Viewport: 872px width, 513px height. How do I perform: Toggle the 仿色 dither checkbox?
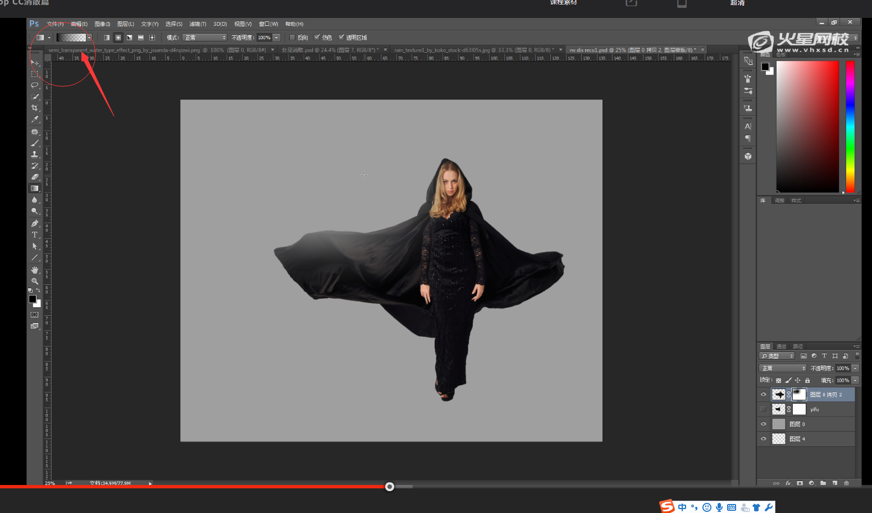point(317,38)
